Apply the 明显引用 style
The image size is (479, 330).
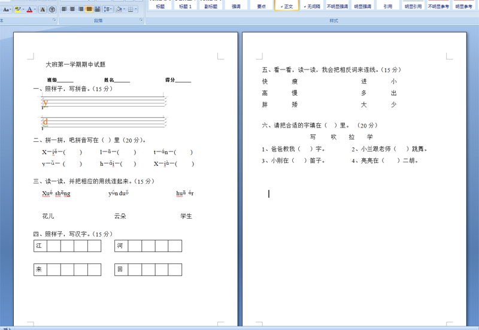413,5
